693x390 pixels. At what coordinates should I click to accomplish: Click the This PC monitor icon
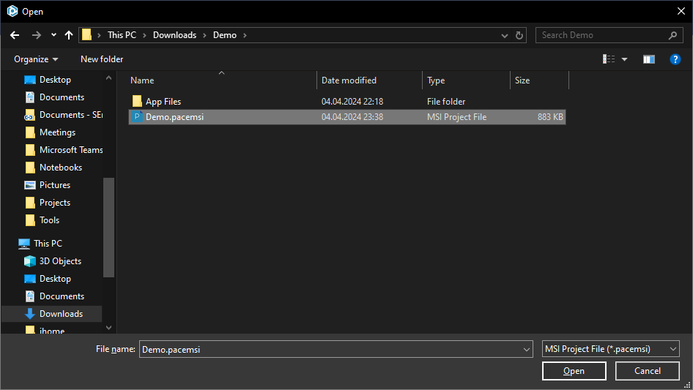[x=24, y=244]
